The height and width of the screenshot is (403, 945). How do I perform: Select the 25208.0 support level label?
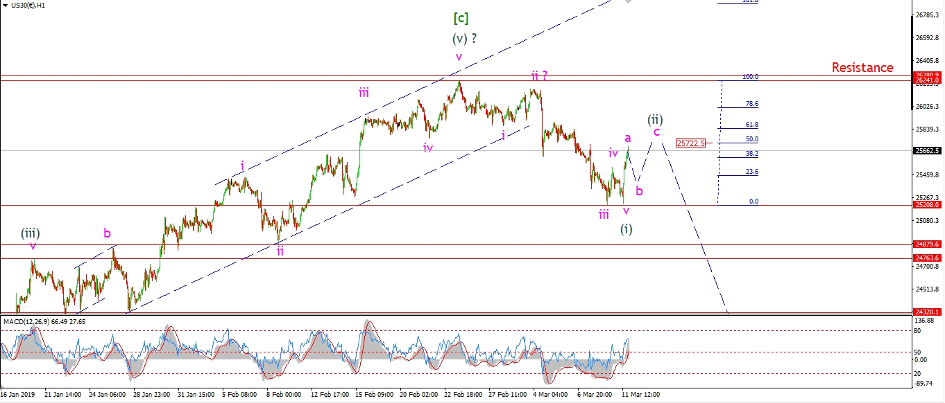(x=926, y=205)
